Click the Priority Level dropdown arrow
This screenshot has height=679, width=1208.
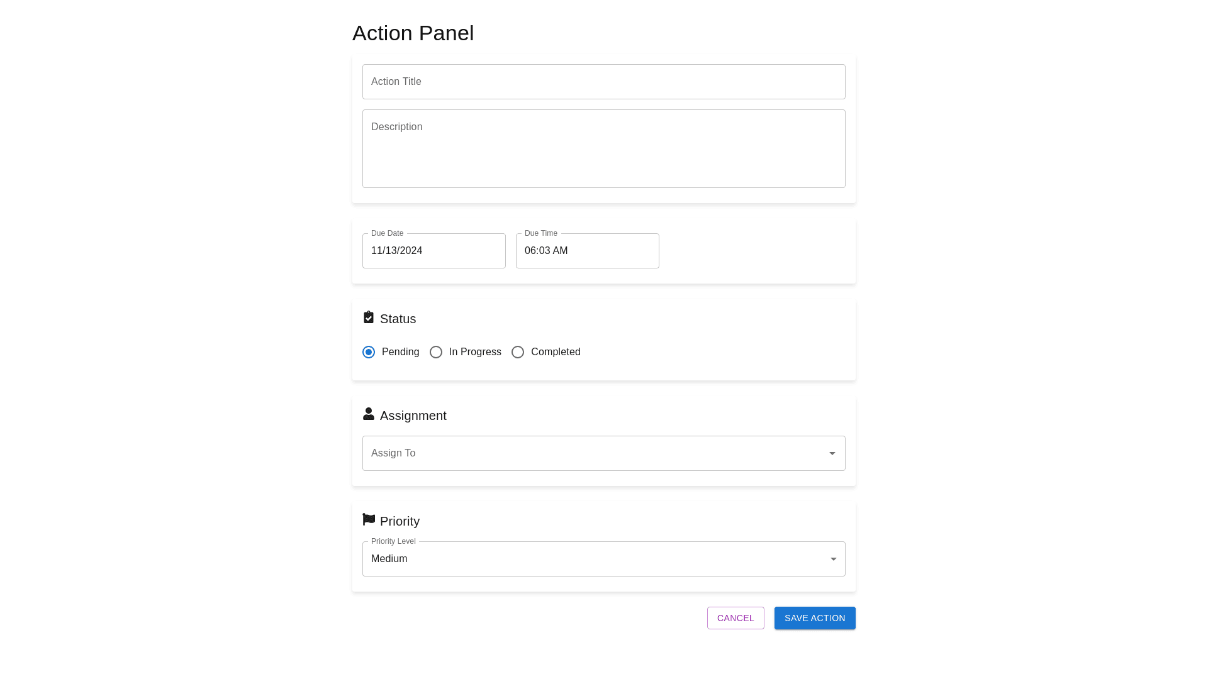[833, 559]
